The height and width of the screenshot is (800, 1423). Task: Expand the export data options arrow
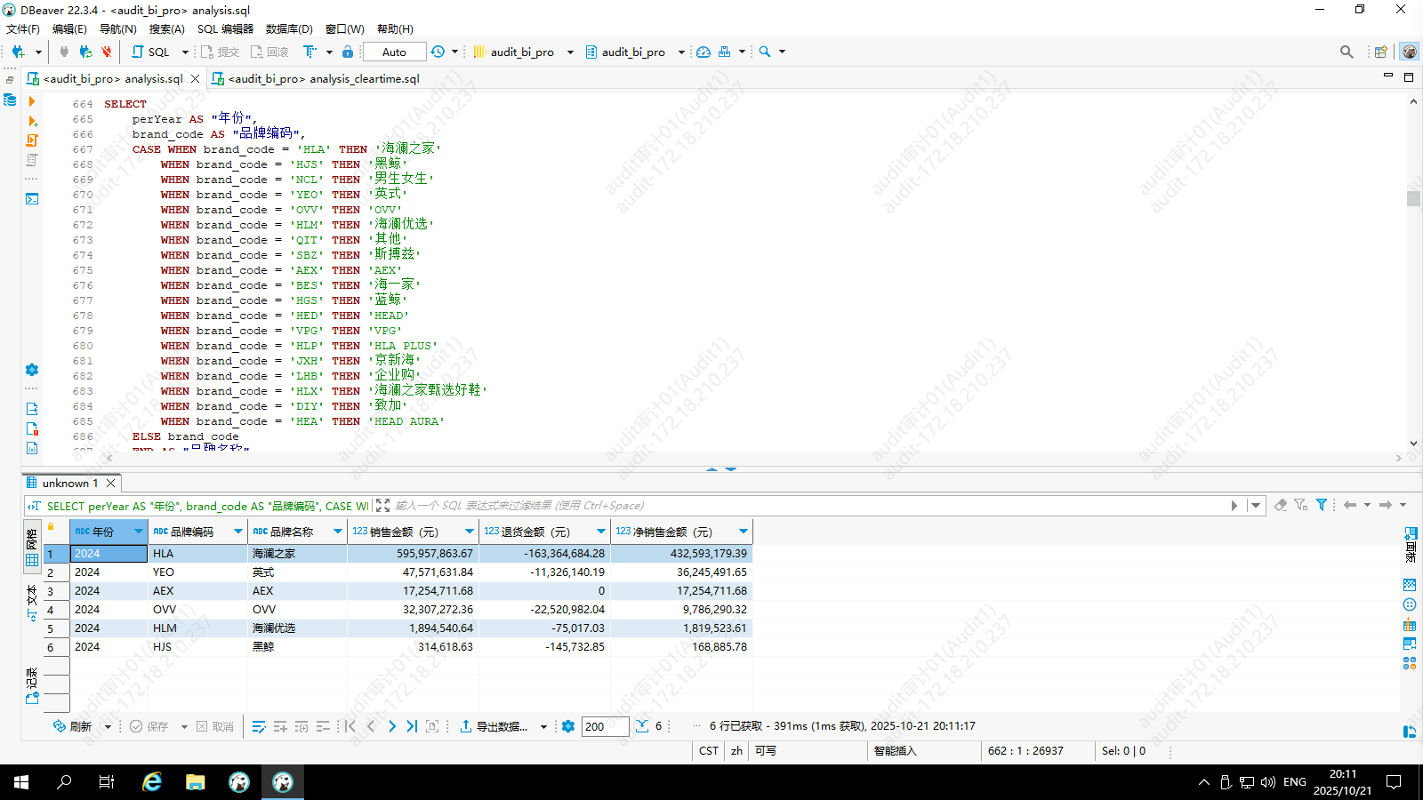(543, 726)
